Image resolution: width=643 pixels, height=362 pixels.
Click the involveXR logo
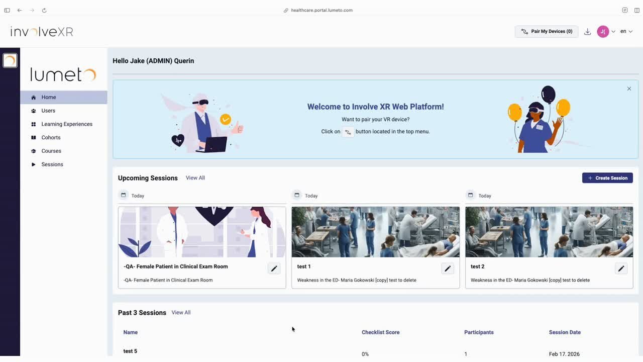pyautogui.click(x=42, y=32)
